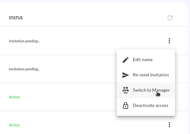This screenshot has width=190, height=134.
Task: Open the three-dot menu of first pending invitation
Action: 169,41
